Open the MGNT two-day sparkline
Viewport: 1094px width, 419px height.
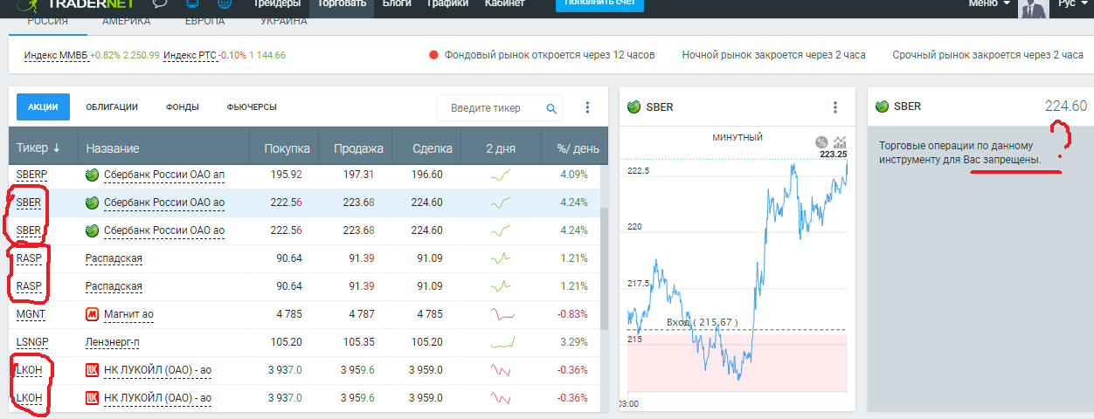coord(502,314)
